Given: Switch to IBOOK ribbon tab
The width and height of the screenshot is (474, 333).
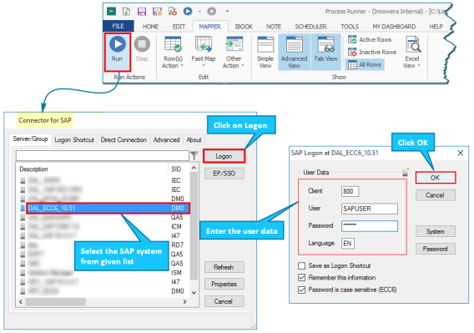Looking at the screenshot, I should tap(244, 27).
